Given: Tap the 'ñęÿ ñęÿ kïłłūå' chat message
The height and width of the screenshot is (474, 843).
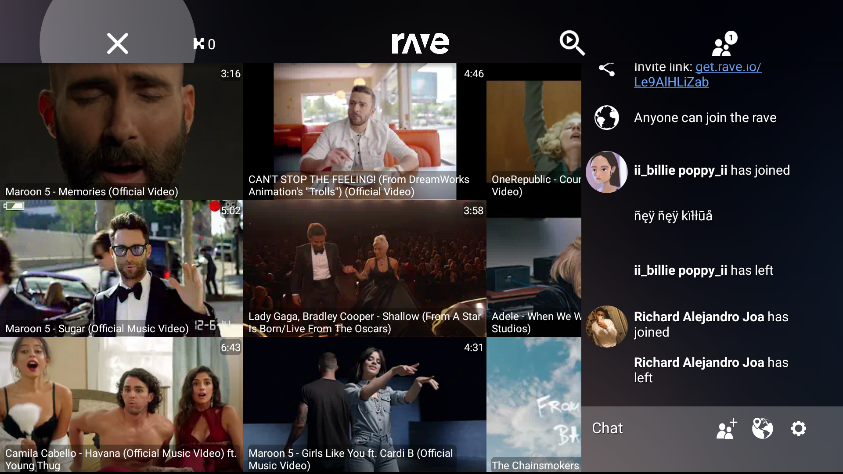Looking at the screenshot, I should [673, 216].
